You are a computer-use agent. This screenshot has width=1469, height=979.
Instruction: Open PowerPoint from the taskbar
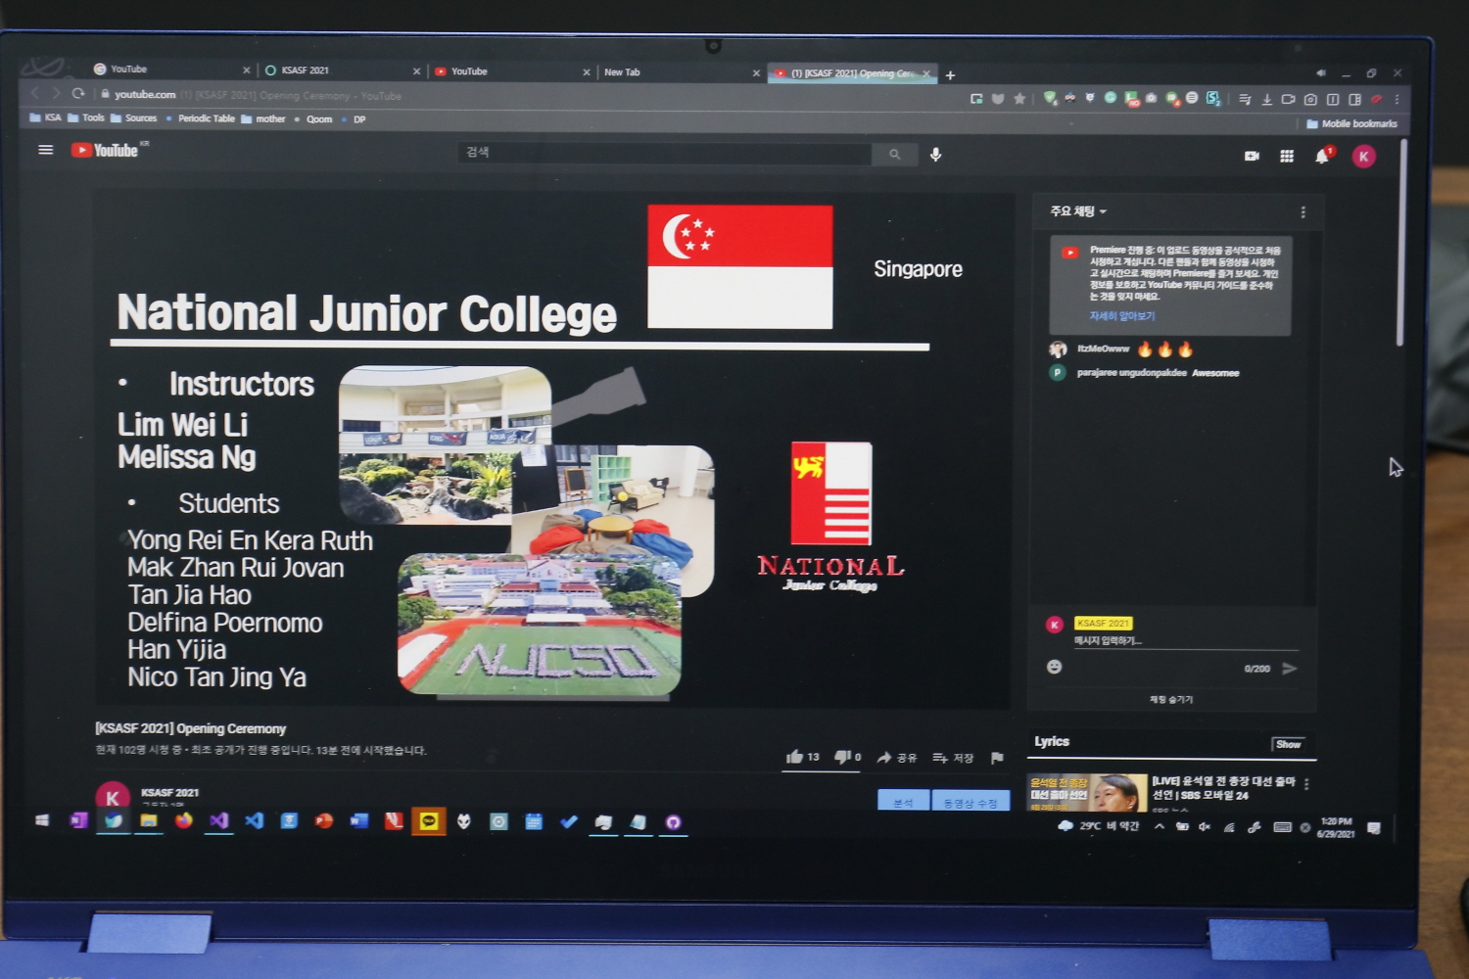point(324,820)
